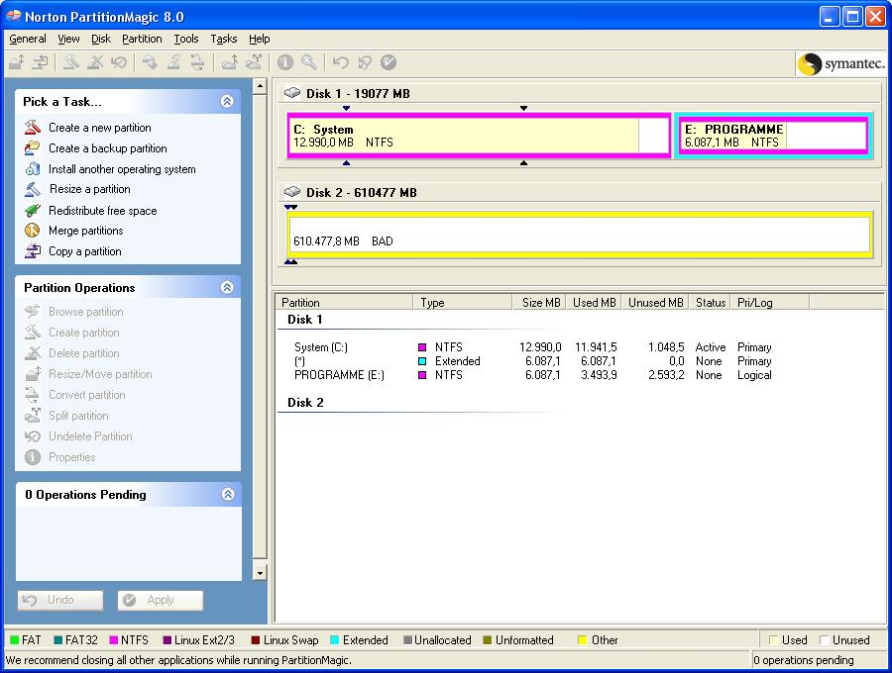This screenshot has height=673, width=892.
Task: Click the Status column header
Action: (x=710, y=302)
